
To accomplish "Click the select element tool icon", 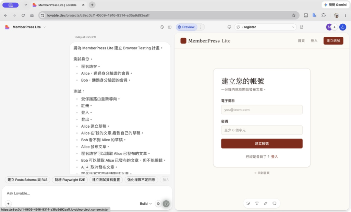I will click(248, 203).
